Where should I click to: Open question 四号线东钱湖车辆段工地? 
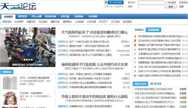click(153, 89)
